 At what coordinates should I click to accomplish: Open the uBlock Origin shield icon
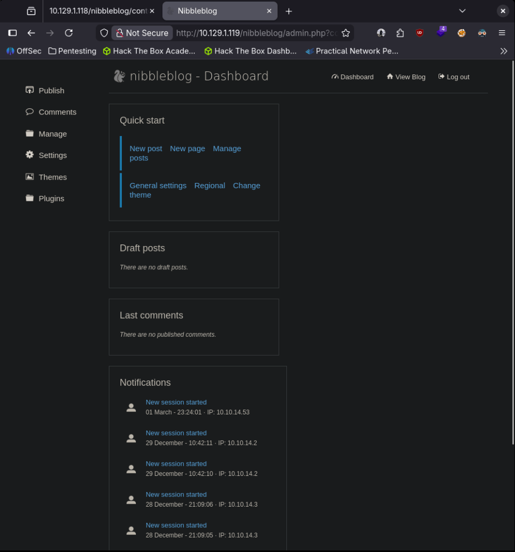(x=420, y=33)
